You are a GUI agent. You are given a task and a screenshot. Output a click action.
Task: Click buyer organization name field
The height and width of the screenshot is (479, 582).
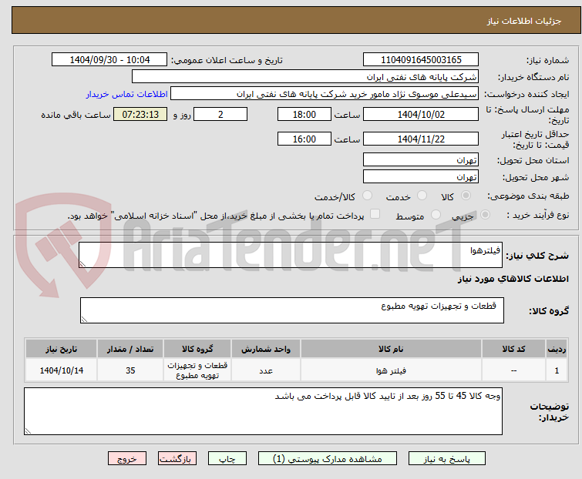(305, 77)
